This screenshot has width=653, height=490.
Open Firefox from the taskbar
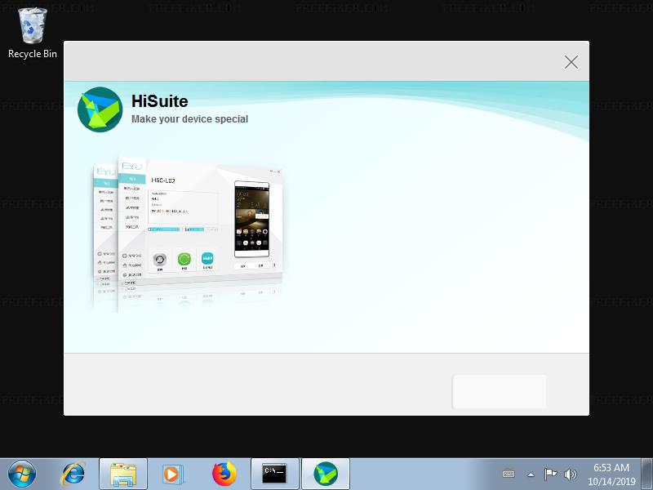[x=223, y=474]
